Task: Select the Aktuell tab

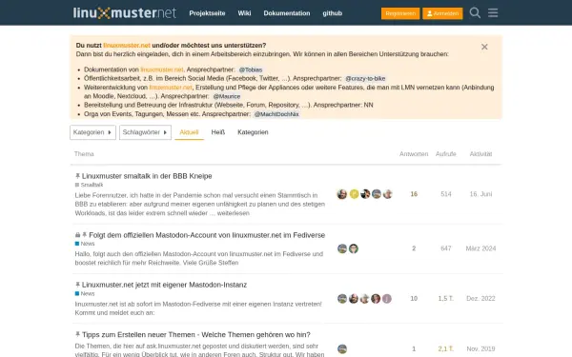Action: click(189, 132)
